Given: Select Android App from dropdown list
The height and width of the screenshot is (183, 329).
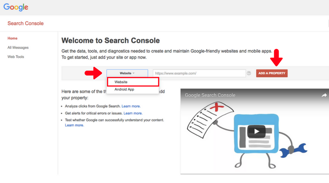Looking at the screenshot, I should tap(124, 89).
